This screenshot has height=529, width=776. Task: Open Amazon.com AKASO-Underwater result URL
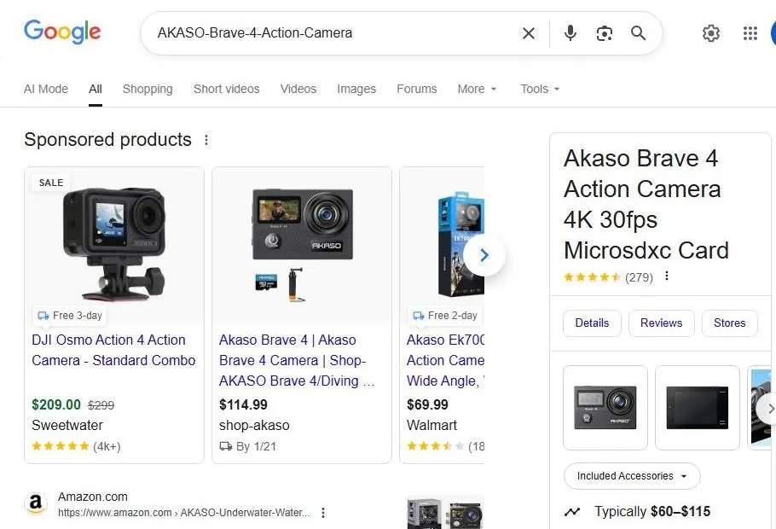pos(183,513)
